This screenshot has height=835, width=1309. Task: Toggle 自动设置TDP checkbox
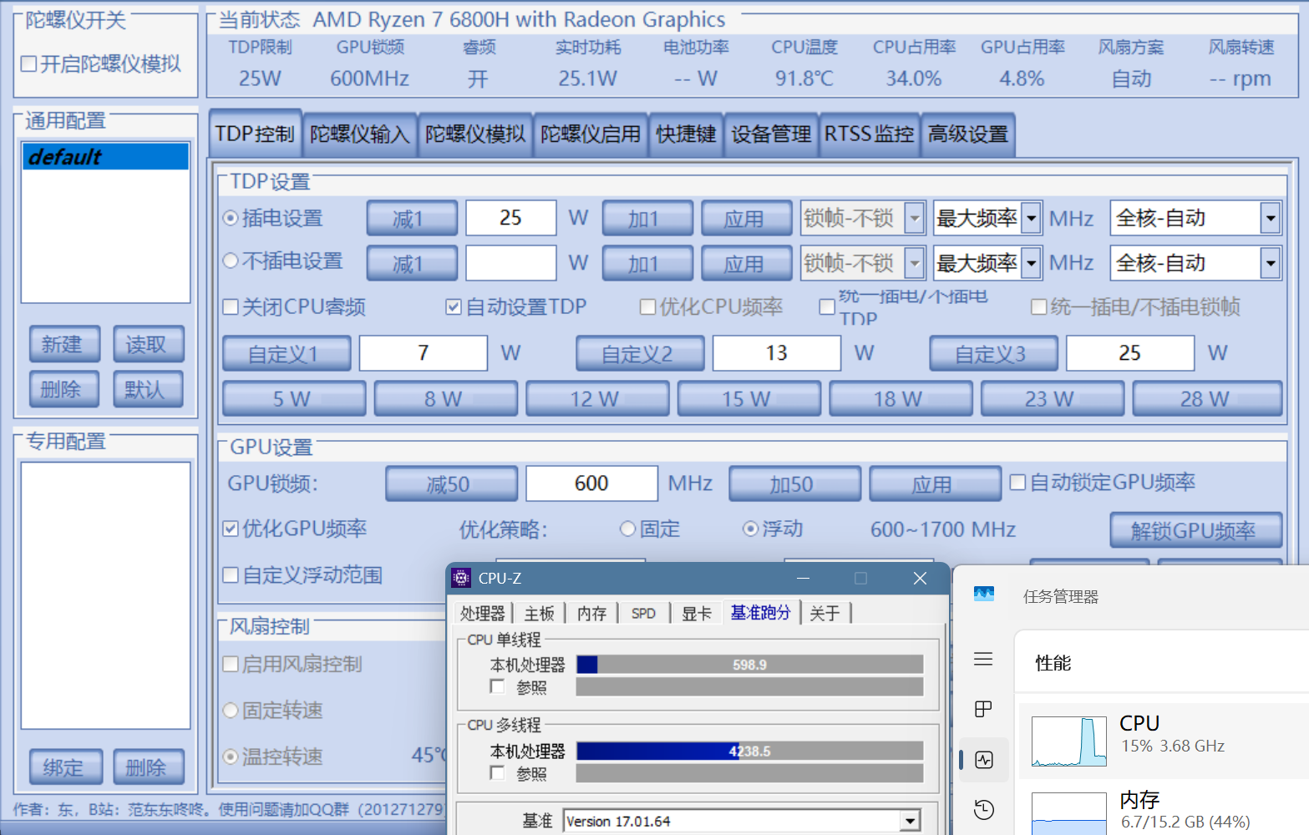(454, 306)
